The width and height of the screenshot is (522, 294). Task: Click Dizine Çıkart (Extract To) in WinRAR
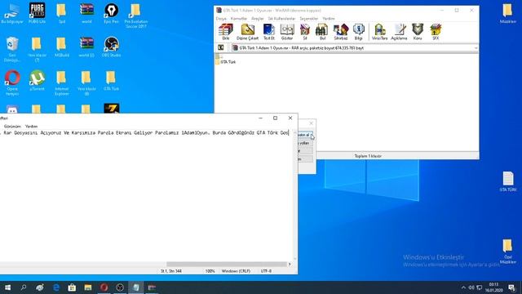247,32
